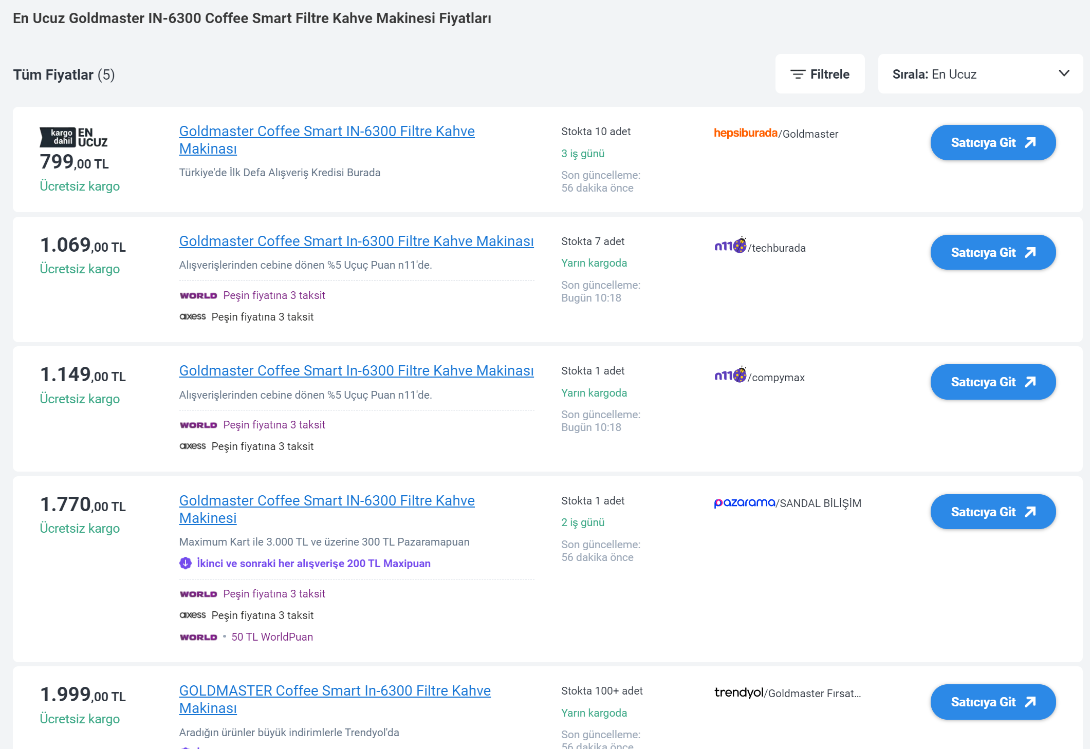Go to seller for the 799,00 TL offer
Image resolution: width=1090 pixels, height=749 pixels.
[x=993, y=142]
